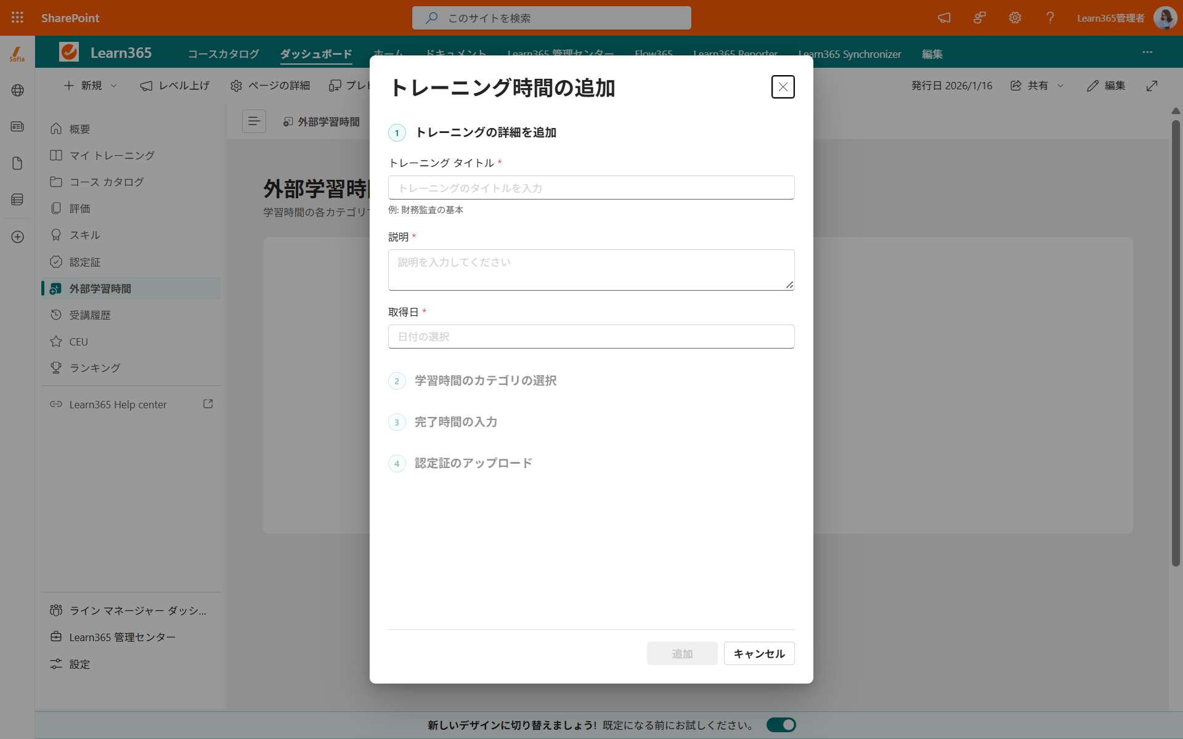Image resolution: width=1183 pixels, height=739 pixels.
Task: Expand the 共有 dropdown chevron
Action: [x=1060, y=86]
